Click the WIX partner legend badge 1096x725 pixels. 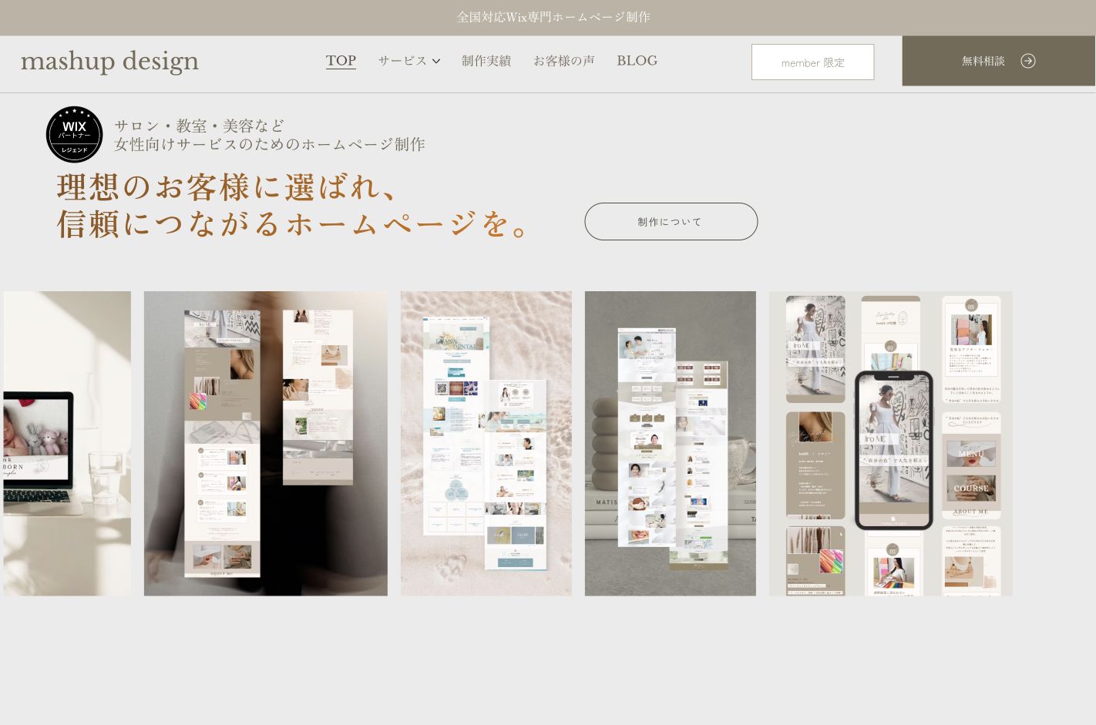pos(74,135)
